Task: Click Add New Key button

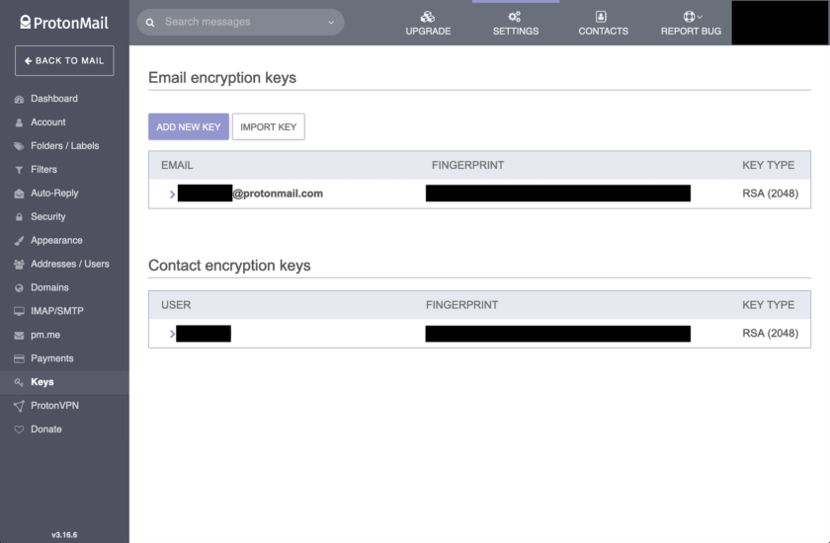Action: coord(189,127)
